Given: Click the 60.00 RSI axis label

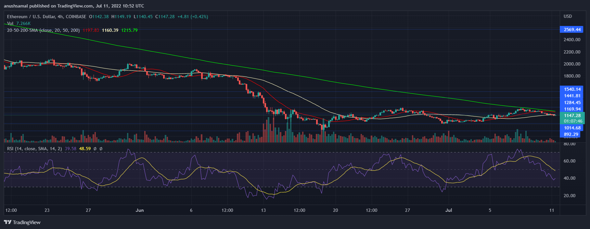Looking at the screenshot, I should [570, 161].
